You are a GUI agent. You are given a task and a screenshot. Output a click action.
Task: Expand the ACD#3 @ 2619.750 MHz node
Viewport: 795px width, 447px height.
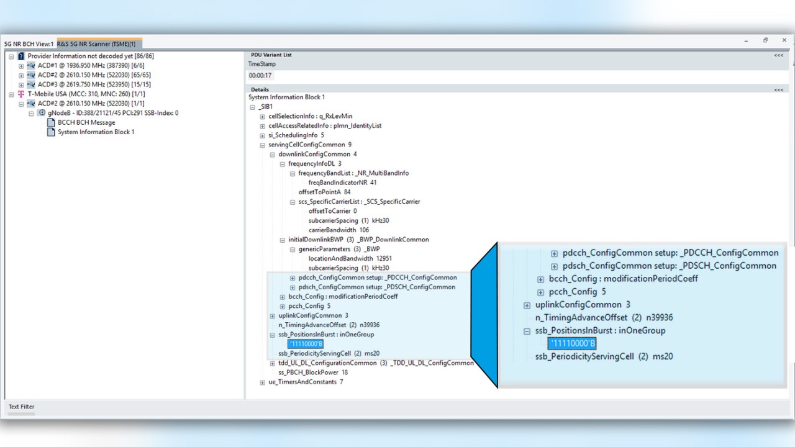point(21,84)
